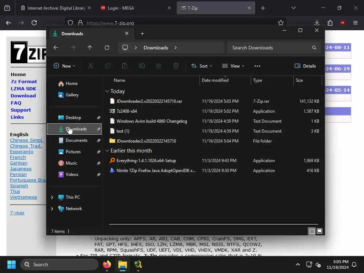364x273 pixels.
Task: Select the 7-Zip Firefox tab
Action: [216, 8]
